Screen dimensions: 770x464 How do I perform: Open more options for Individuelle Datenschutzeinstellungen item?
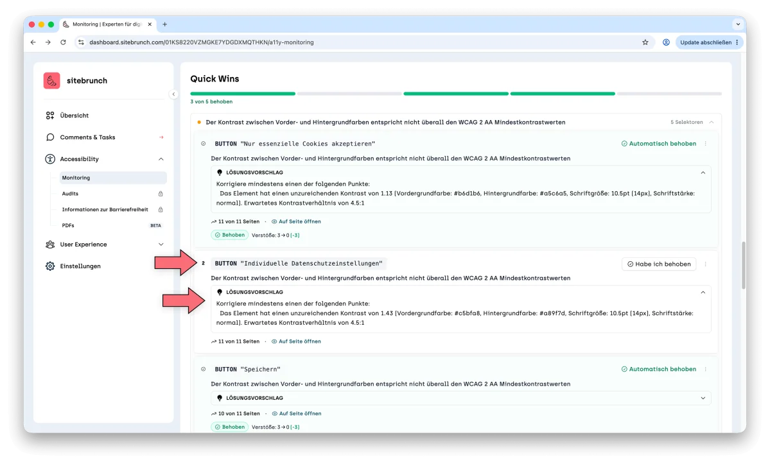tap(706, 264)
